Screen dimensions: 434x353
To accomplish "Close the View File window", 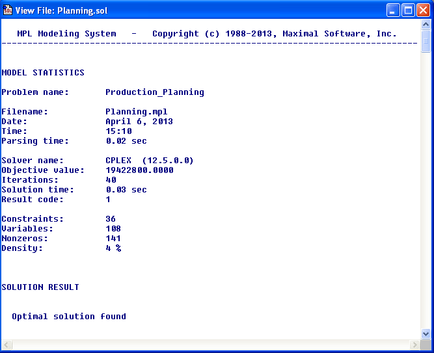I will pyautogui.click(x=423, y=10).
